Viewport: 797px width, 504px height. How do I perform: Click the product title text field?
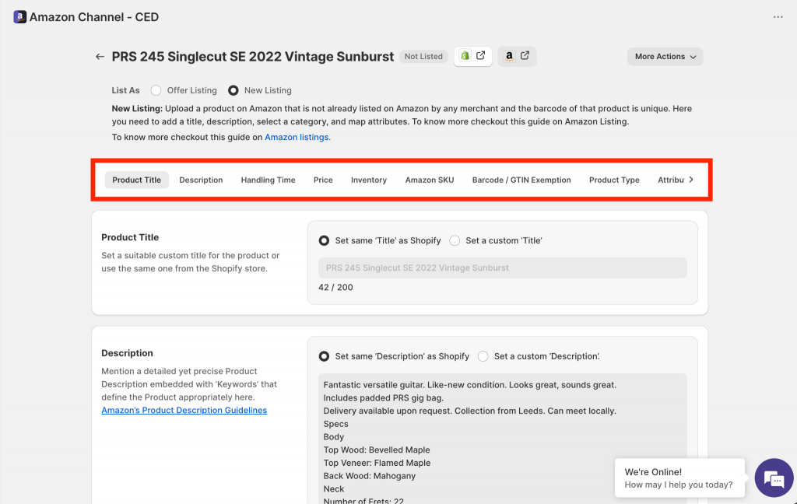(502, 268)
